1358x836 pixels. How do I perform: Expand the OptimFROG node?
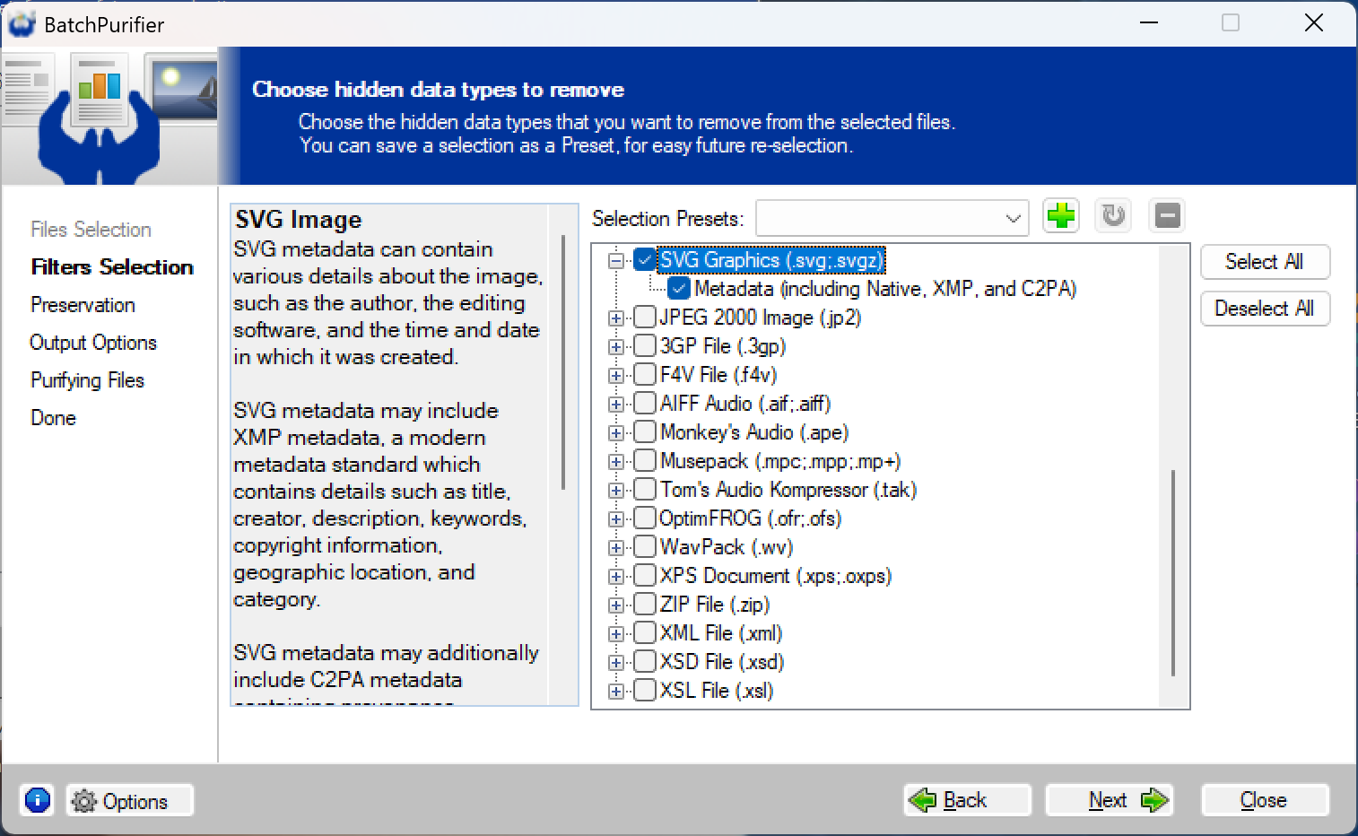coord(616,519)
